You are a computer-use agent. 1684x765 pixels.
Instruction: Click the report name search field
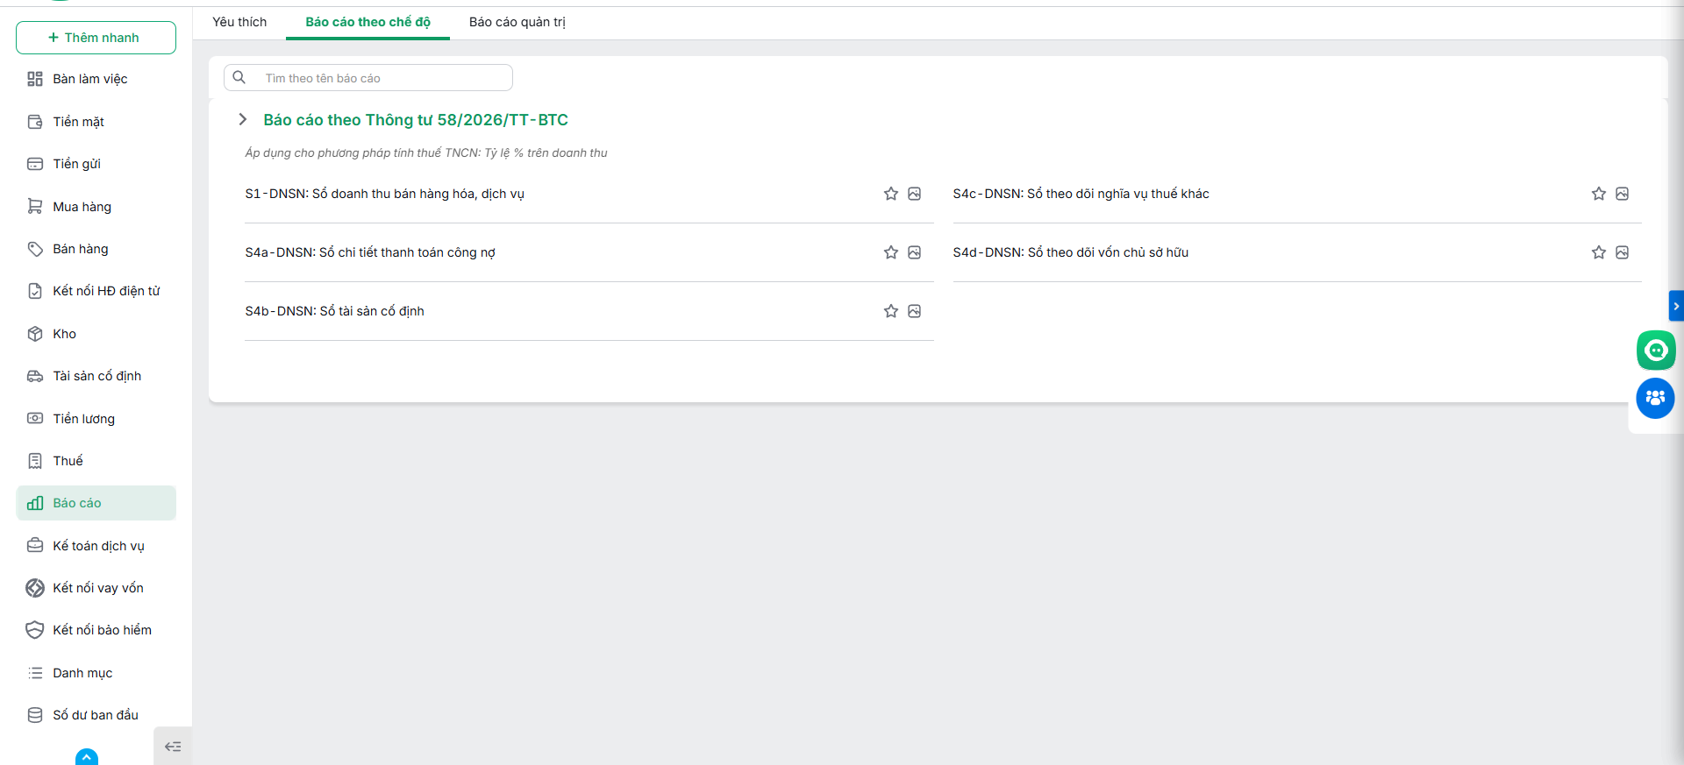point(368,78)
